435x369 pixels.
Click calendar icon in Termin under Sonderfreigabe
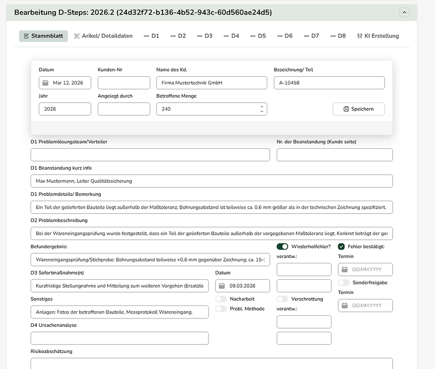(344, 306)
